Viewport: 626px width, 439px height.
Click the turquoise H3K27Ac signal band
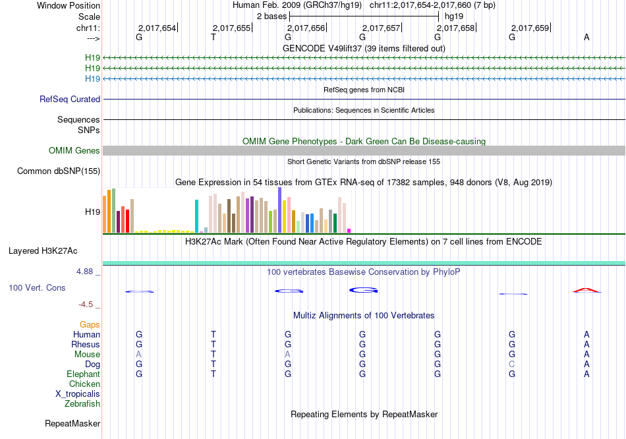click(x=364, y=263)
